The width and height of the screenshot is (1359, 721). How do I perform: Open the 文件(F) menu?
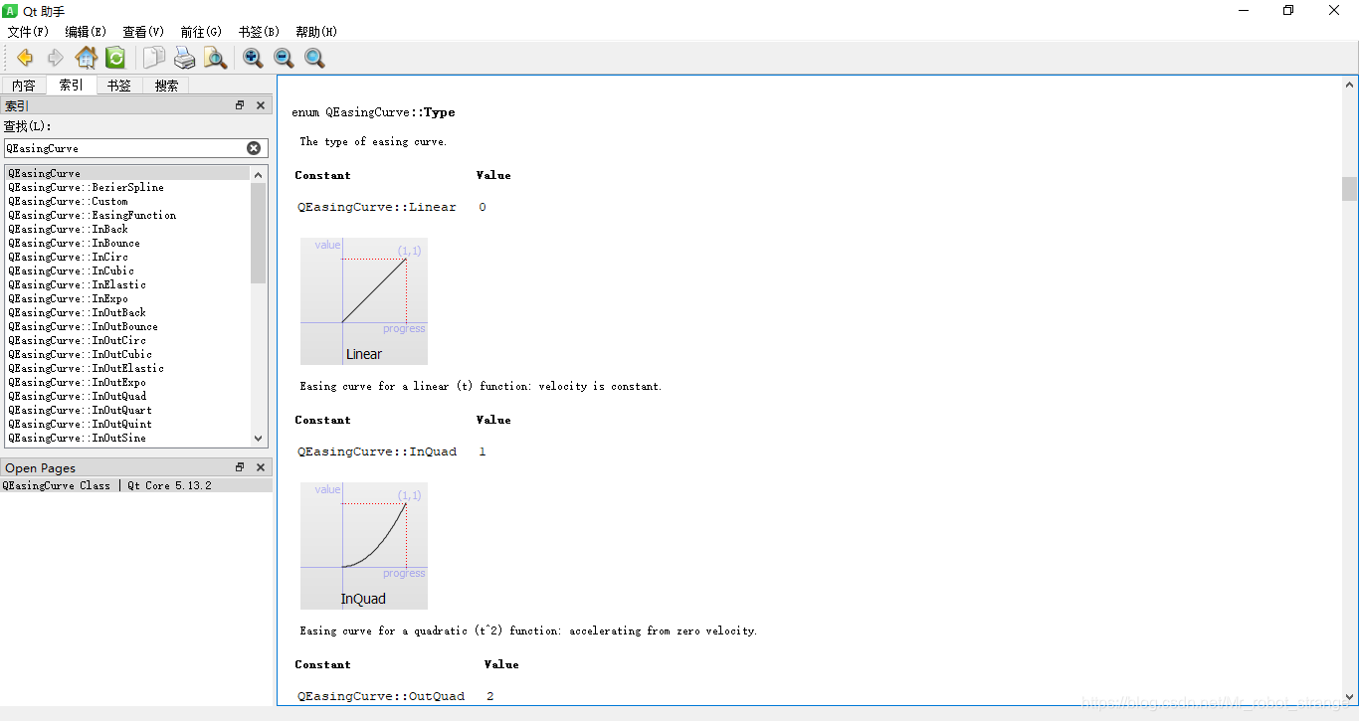point(28,32)
